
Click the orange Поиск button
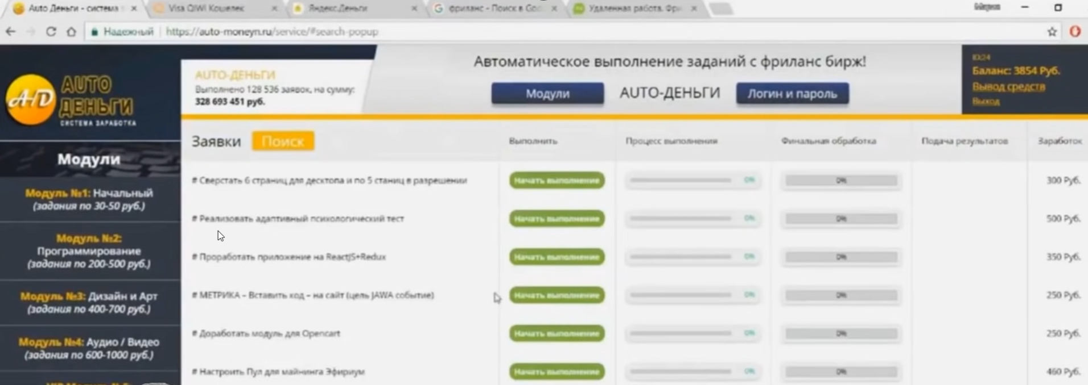point(283,141)
